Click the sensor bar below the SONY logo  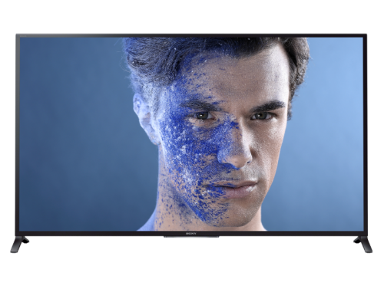(x=191, y=237)
